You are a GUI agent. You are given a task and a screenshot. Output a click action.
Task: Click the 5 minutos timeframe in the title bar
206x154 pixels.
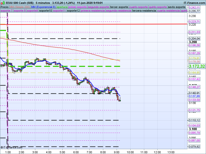43,3
